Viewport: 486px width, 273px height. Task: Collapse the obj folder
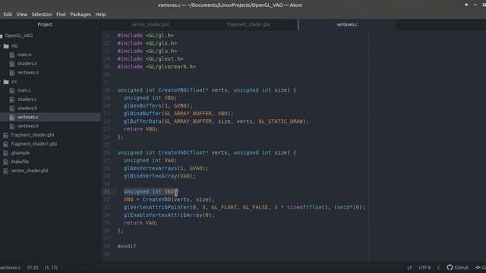coord(14,45)
